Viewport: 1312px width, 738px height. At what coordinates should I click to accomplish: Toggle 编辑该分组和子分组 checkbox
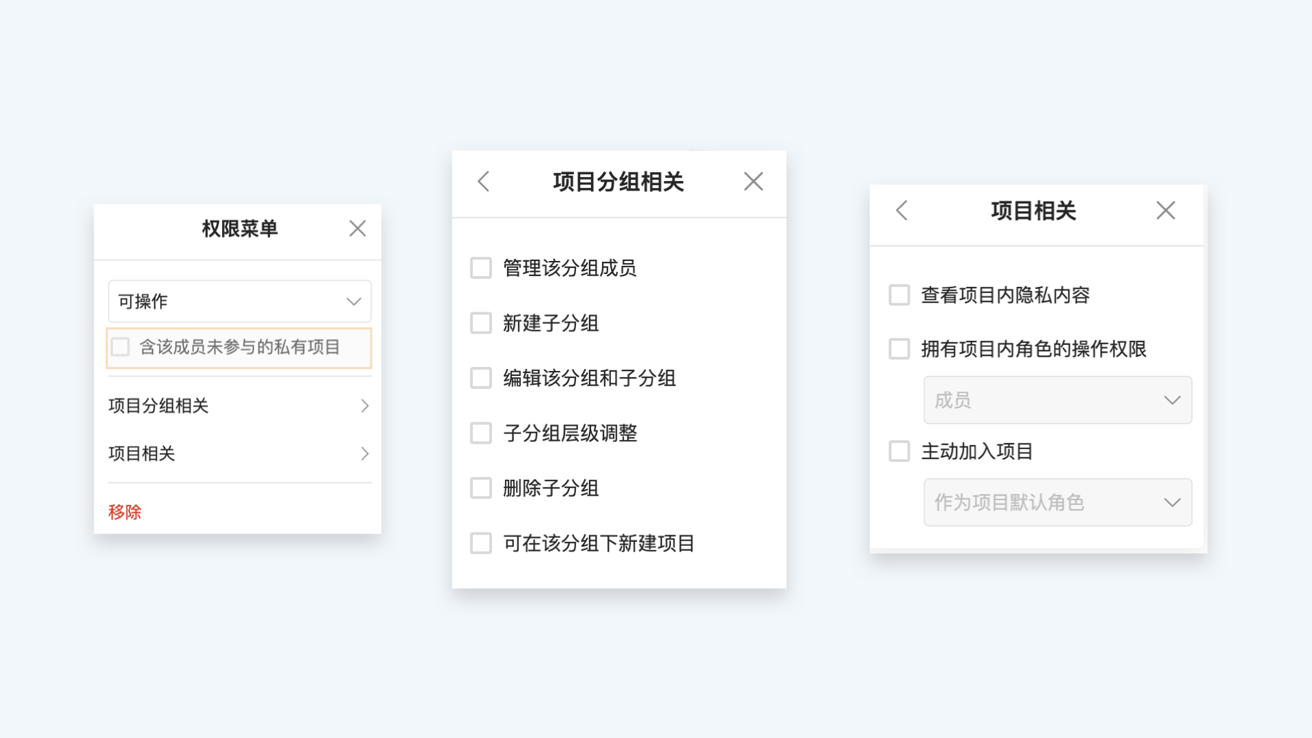click(481, 378)
